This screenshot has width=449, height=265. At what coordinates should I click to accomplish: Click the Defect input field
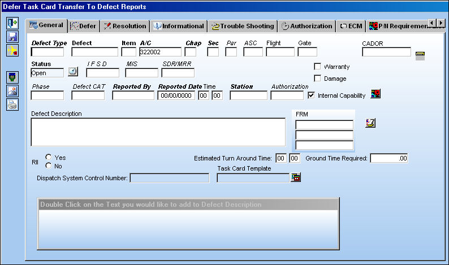(95, 52)
